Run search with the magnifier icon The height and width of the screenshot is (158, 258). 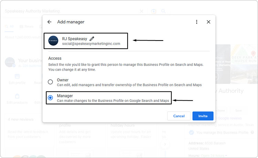163,11
